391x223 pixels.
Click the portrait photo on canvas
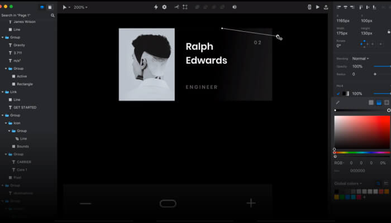[146, 65]
